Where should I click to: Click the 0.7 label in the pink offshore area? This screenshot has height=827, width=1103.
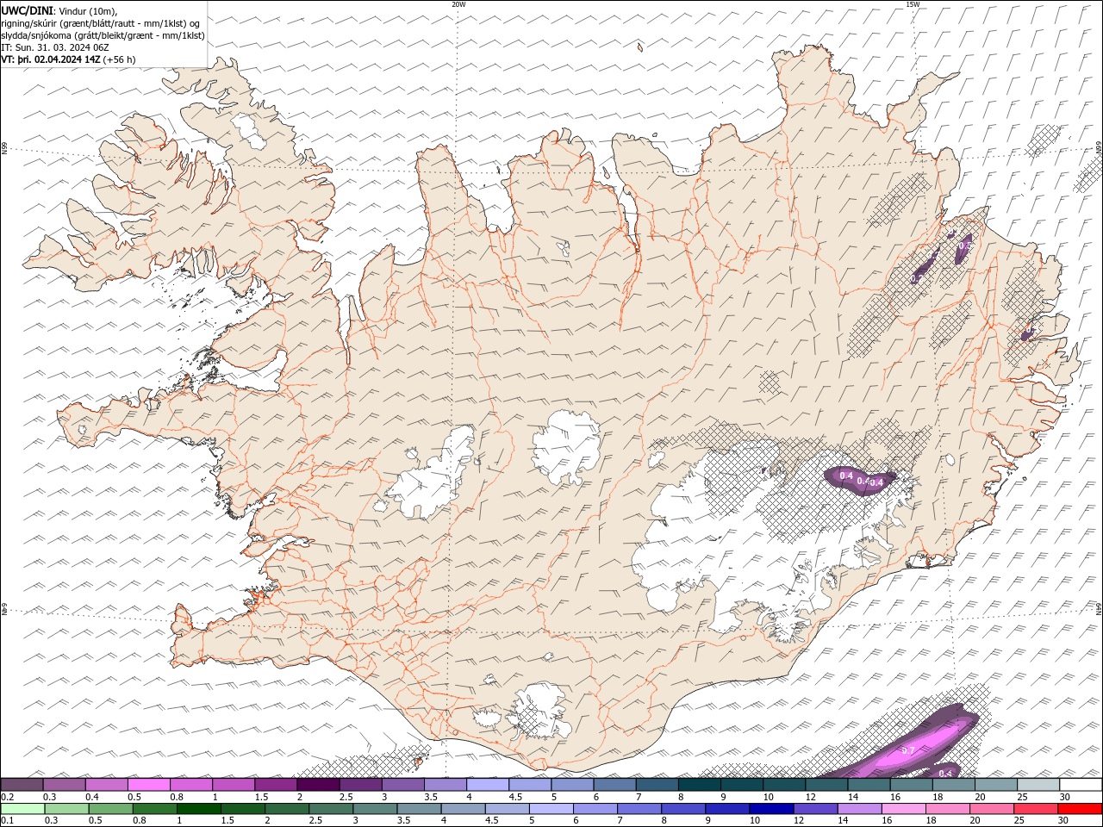[907, 750]
